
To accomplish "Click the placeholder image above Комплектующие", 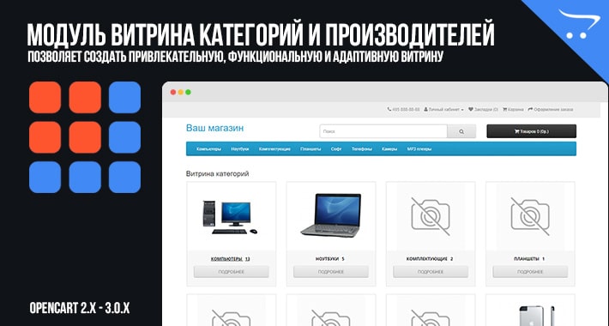I will (431, 216).
